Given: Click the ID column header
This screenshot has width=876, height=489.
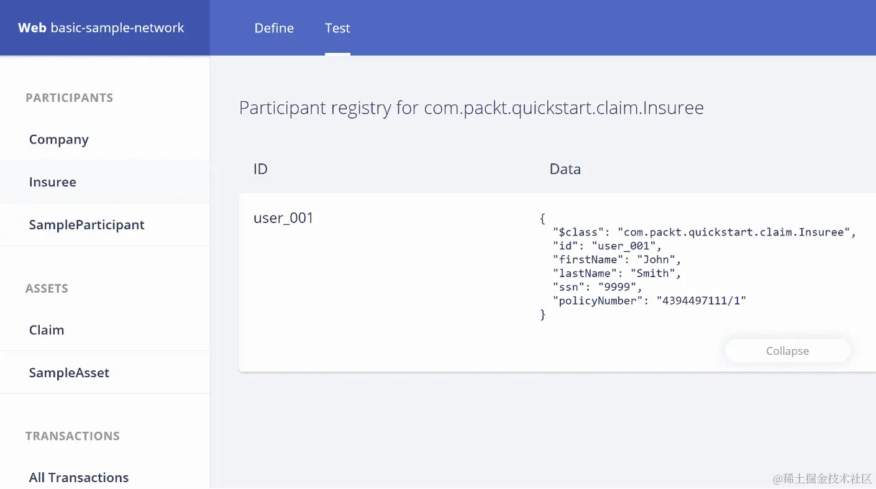Looking at the screenshot, I should [260, 169].
